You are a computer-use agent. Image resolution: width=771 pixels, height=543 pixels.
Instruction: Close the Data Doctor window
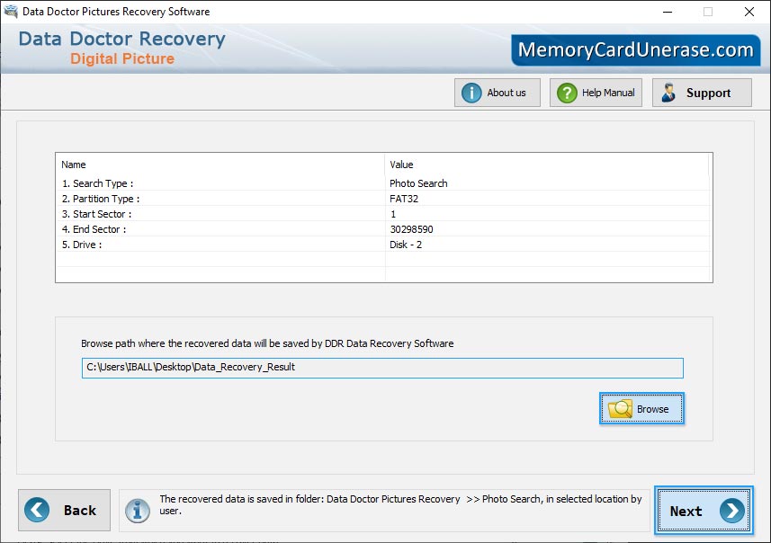point(749,12)
